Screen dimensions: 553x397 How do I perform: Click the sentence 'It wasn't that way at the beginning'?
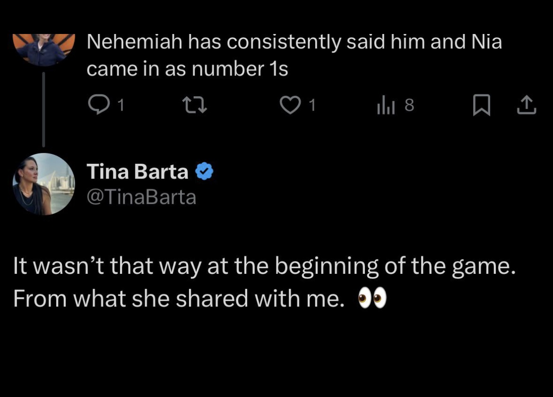point(265,266)
